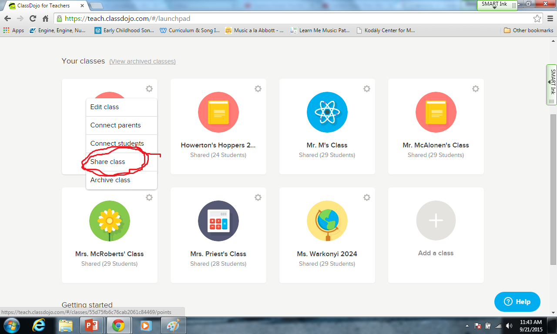Open Kodály Center bookmark
The image size is (557, 334).
(x=386, y=30)
